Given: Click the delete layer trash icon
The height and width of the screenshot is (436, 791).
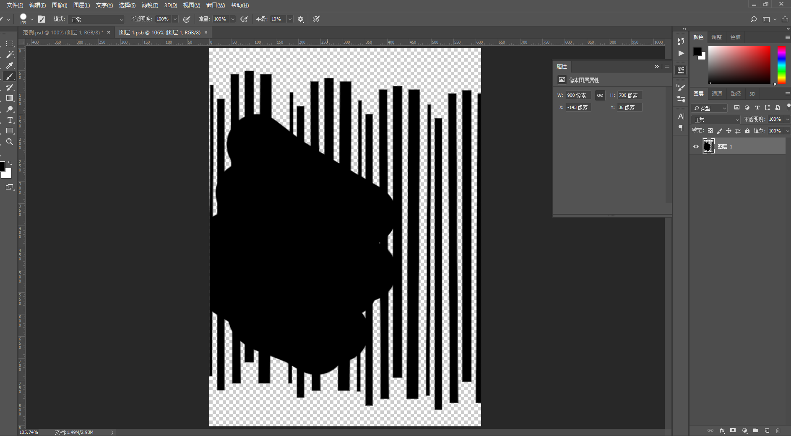Looking at the screenshot, I should pos(778,431).
